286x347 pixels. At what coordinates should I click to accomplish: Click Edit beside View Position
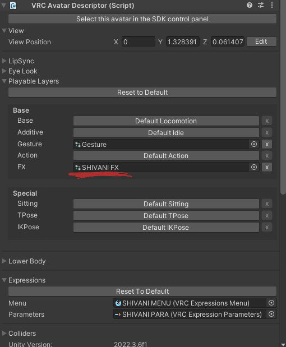(x=261, y=41)
